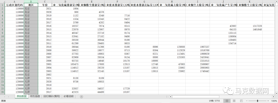This screenshot has height=103, width=278.
Task: Click the 行政区划代码 header cell
Action: tap(14, 5)
